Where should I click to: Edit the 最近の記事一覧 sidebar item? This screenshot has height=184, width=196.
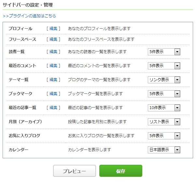tap(53, 107)
